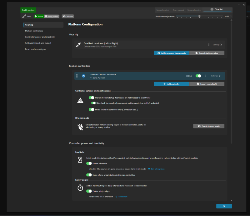Click the Ok button
Viewport: 250px width, 216px height.
pos(224,206)
